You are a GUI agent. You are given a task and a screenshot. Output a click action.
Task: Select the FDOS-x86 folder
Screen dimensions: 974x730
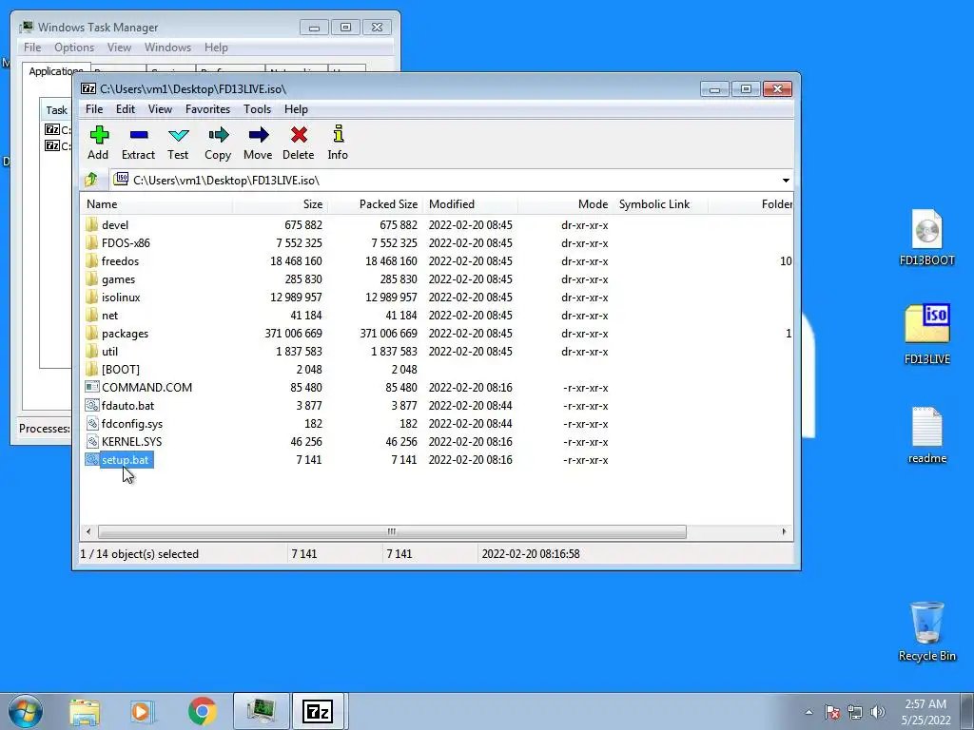point(126,242)
